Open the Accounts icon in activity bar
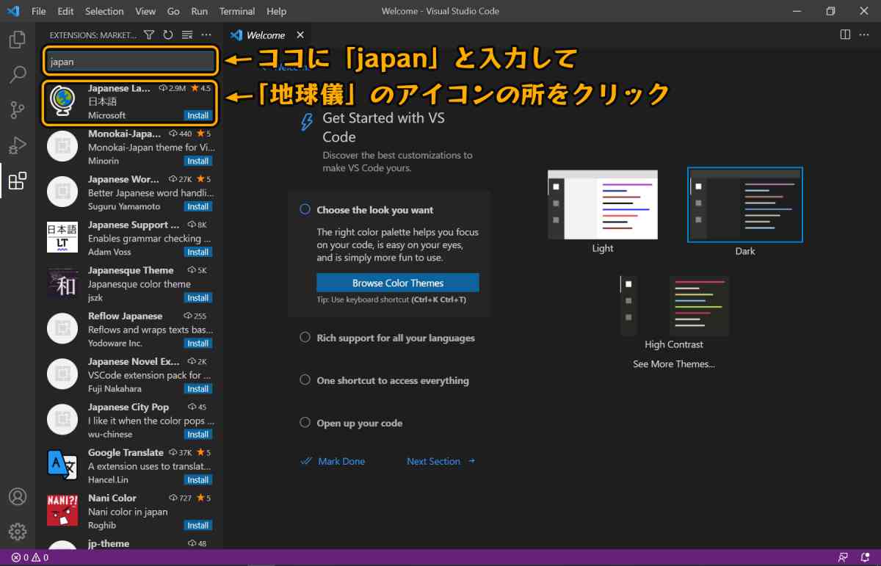881x566 pixels. pos(18,497)
